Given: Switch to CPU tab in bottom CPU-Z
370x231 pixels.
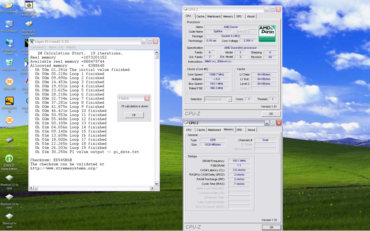Looking at the screenshot, I should click(x=189, y=130).
